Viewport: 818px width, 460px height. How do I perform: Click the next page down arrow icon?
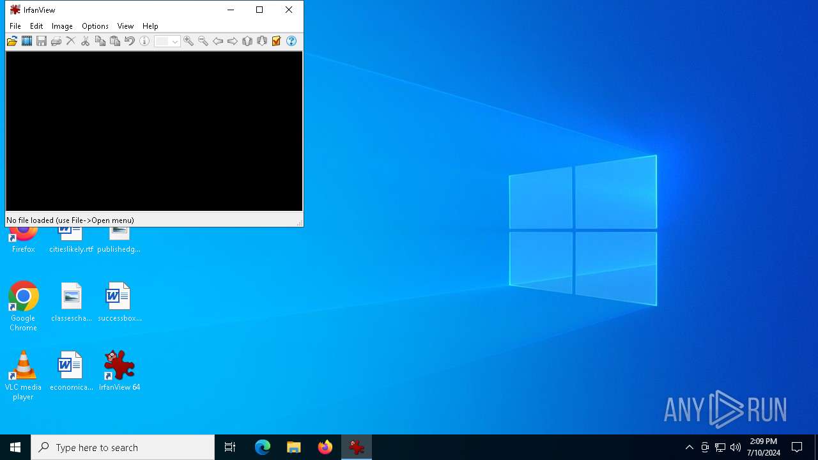pos(262,41)
